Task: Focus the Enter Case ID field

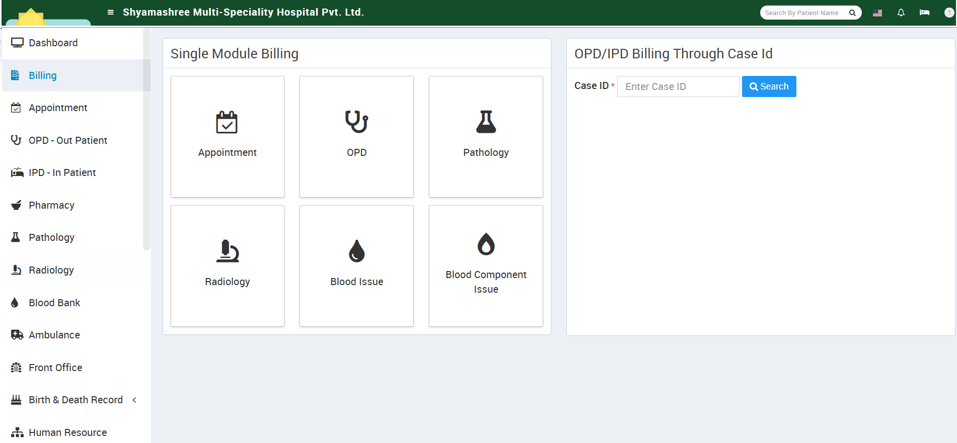Action: [x=678, y=86]
